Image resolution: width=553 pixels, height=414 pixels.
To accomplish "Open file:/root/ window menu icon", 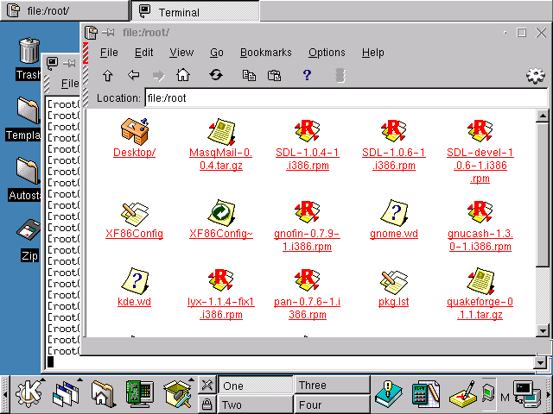I will pyautogui.click(x=91, y=33).
